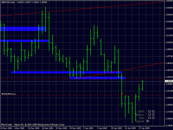The height and width of the screenshot is (130, 173).
Task: Select the lower rising red trend line
Action: click(121, 71)
